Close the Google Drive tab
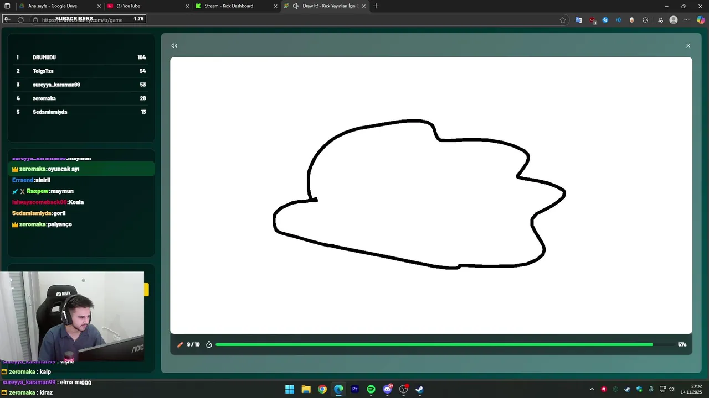This screenshot has height=398, width=709. [99, 6]
